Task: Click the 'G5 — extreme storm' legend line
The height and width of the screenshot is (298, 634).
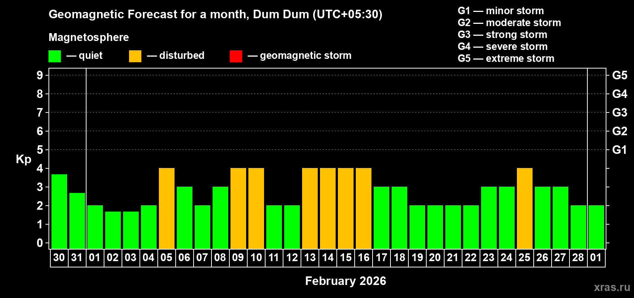Action: (x=506, y=58)
